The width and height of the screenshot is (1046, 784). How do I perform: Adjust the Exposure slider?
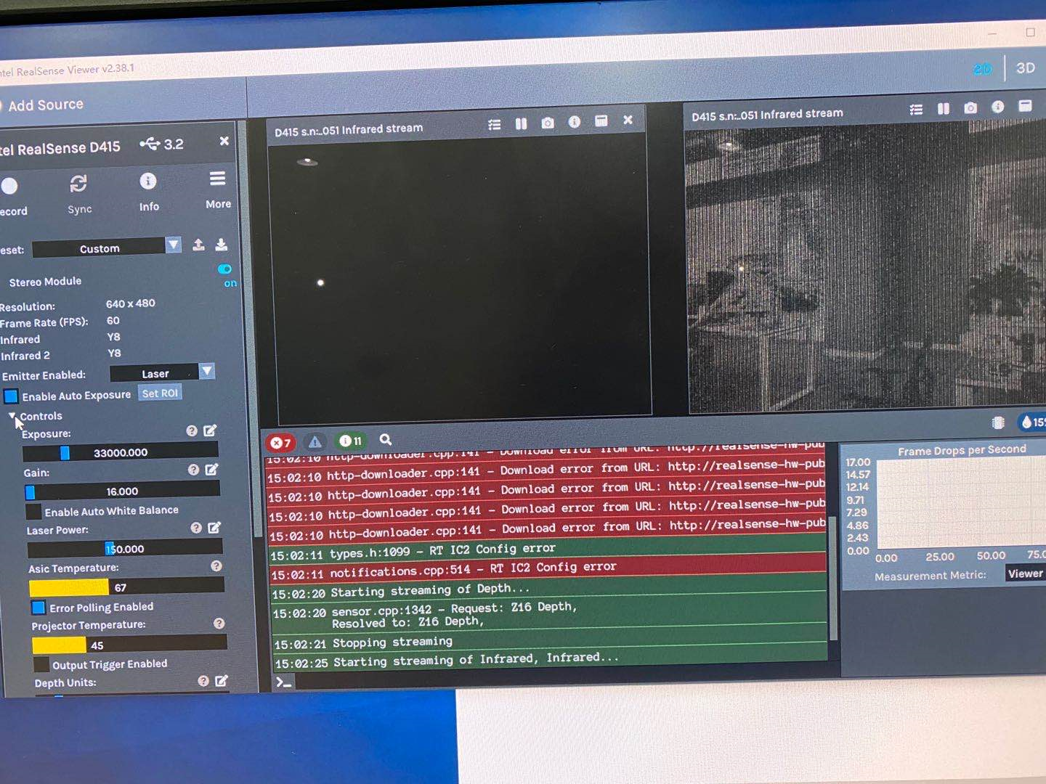[120, 452]
